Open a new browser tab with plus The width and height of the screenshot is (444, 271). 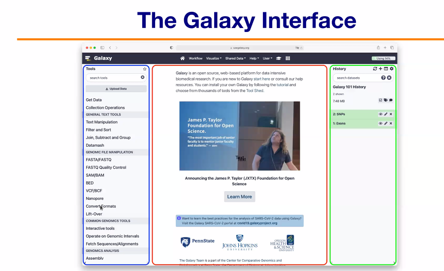[x=385, y=48]
